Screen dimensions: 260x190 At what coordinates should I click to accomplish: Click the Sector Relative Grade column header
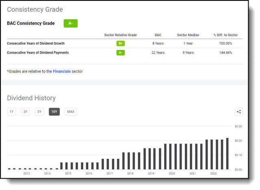[x=121, y=35]
